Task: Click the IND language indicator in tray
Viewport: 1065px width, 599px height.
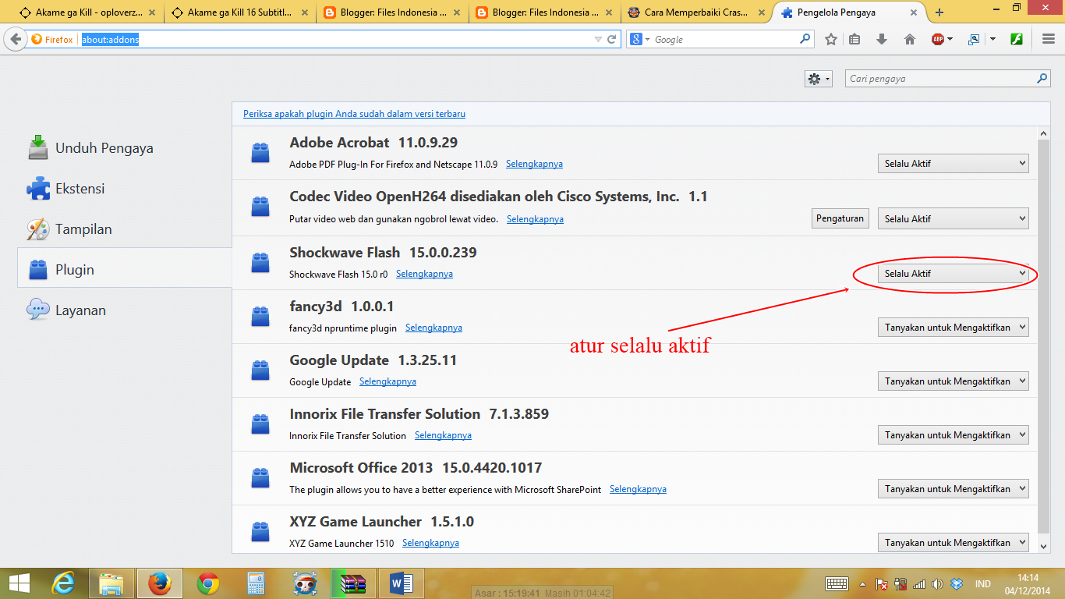Action: tap(982, 584)
